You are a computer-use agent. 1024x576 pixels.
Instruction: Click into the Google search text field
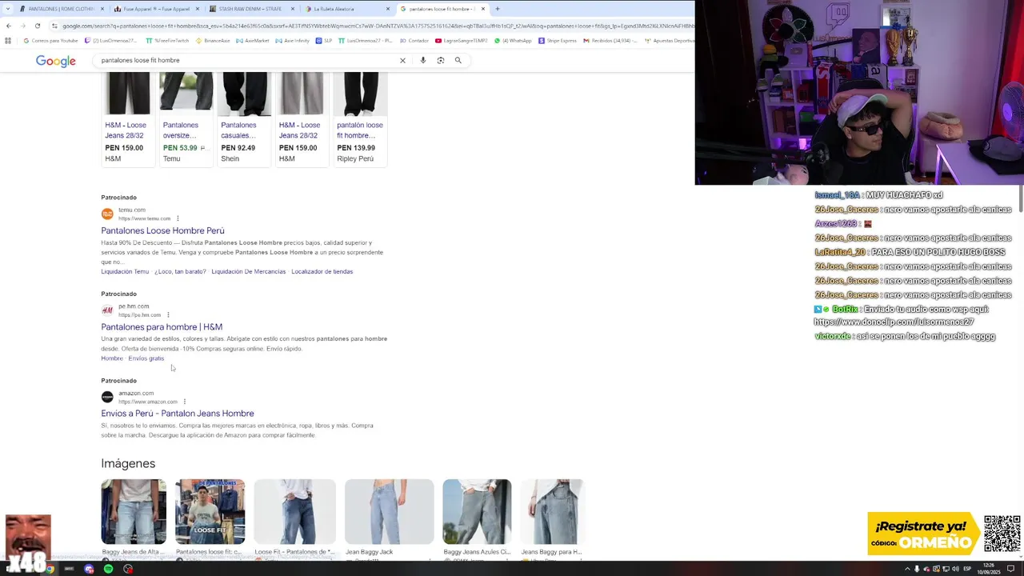[x=248, y=60]
